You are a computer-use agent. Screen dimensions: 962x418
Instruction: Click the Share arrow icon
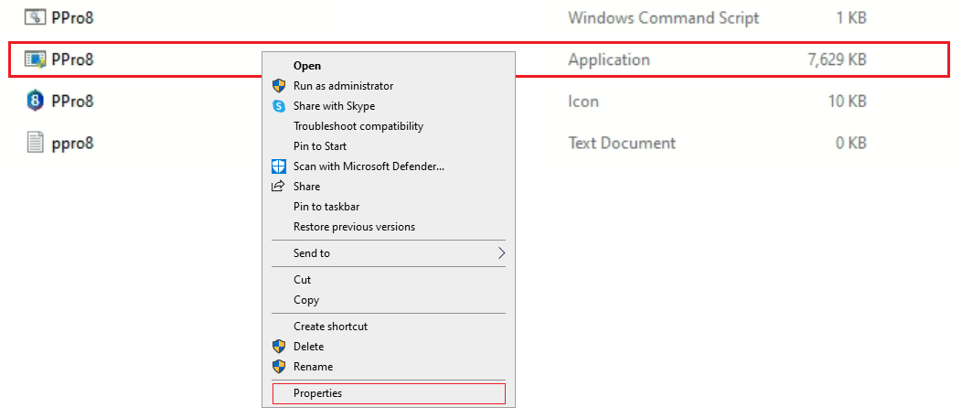279,187
